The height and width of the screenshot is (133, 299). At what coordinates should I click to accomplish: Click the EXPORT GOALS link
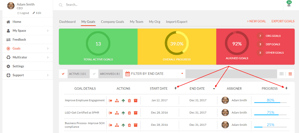pyautogui.click(x=283, y=21)
